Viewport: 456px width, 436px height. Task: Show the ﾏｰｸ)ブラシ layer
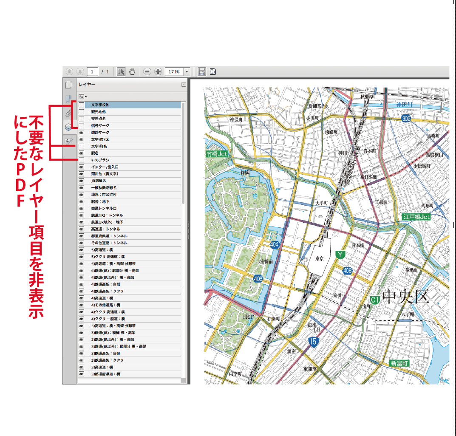coord(82,160)
